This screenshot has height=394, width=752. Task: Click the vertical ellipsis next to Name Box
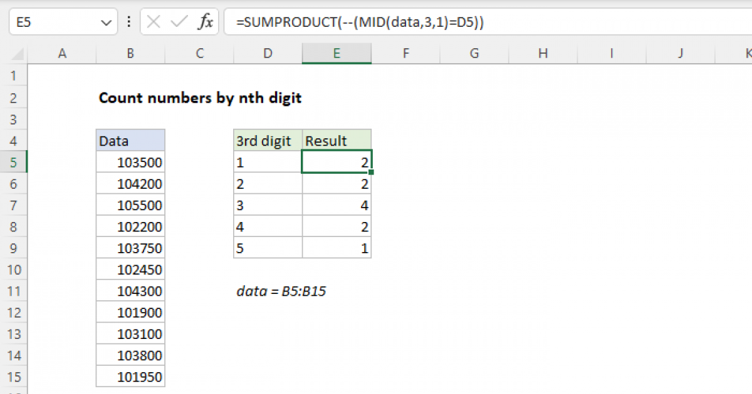point(128,21)
